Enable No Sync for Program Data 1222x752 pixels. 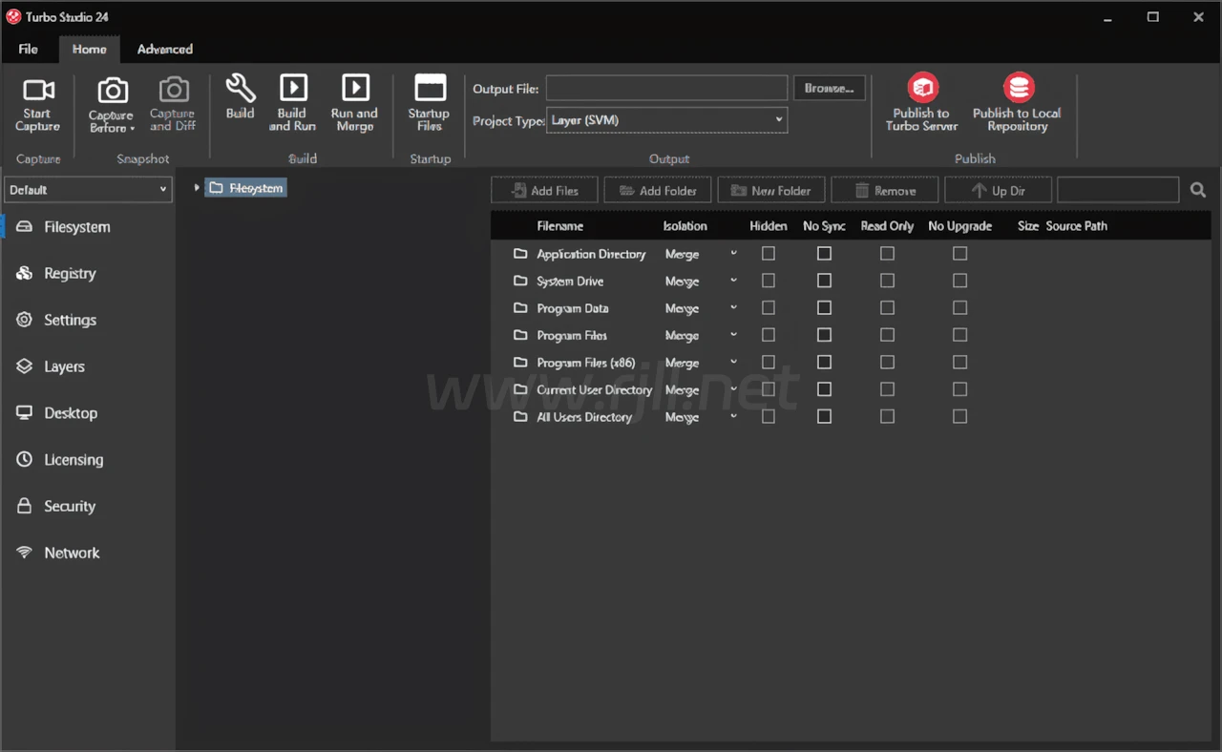(x=824, y=308)
